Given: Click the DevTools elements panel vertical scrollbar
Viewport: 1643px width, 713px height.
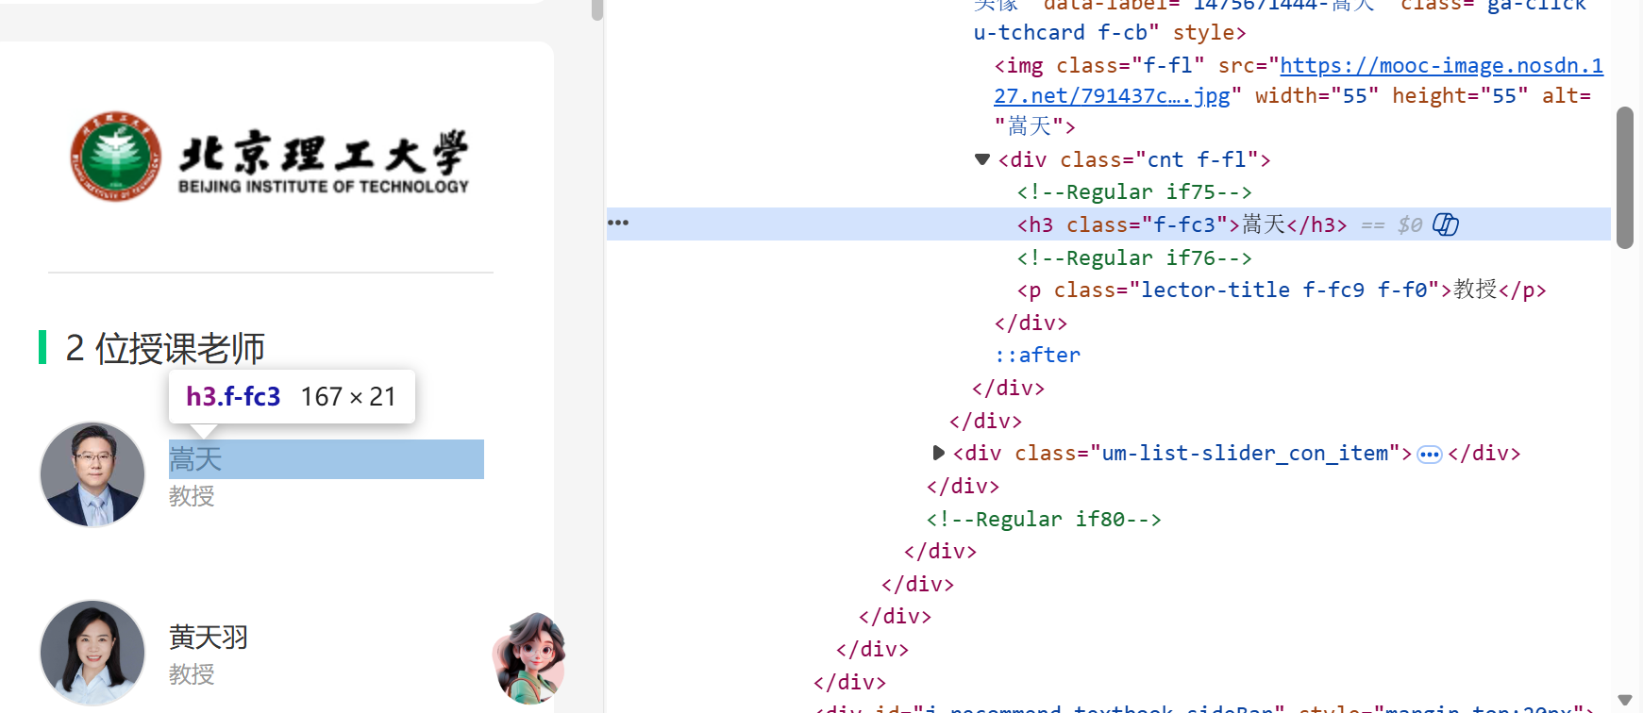Looking at the screenshot, I should tap(1624, 177).
